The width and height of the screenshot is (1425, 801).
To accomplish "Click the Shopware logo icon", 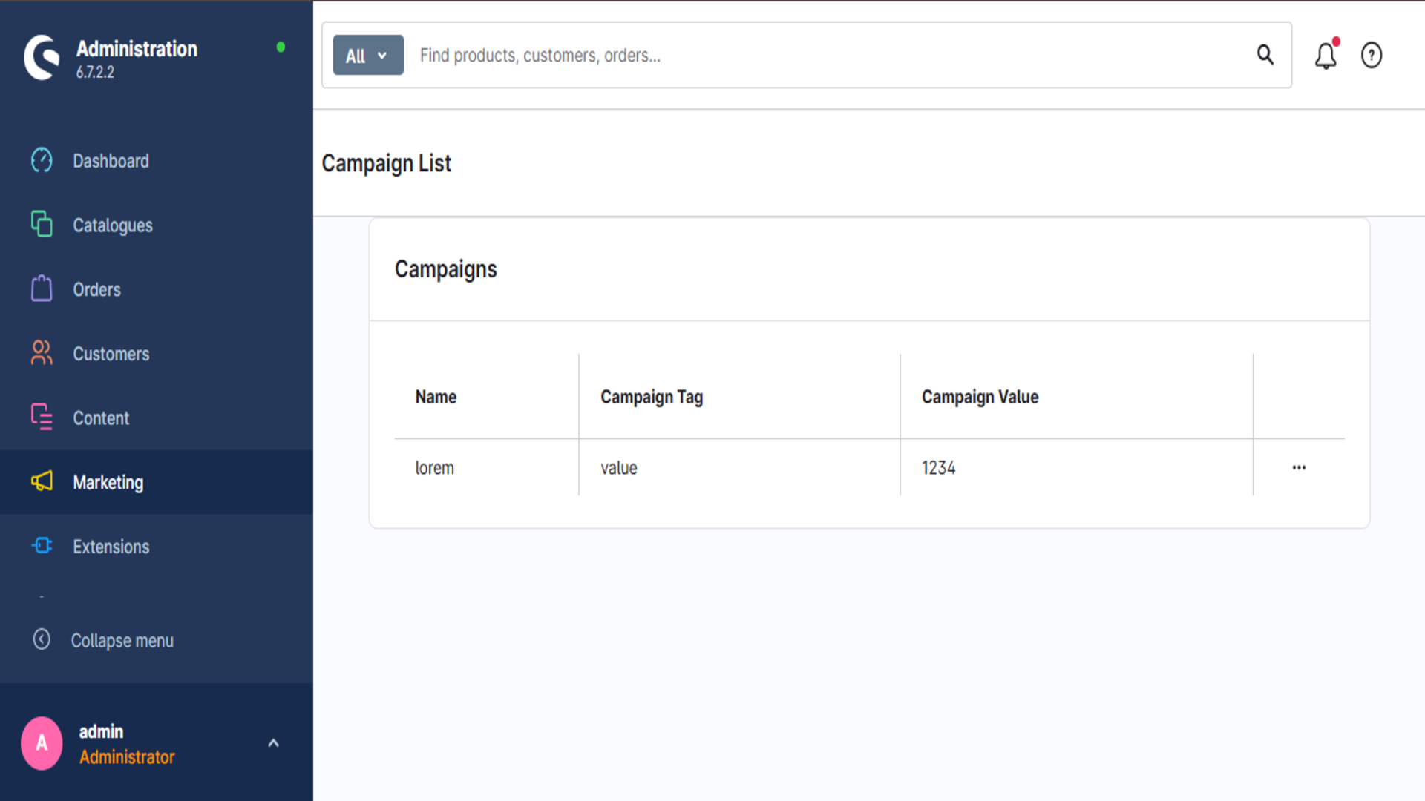I will (42, 57).
